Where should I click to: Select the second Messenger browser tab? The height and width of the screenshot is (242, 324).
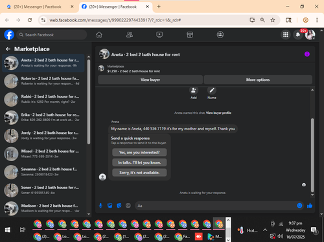[112, 7]
